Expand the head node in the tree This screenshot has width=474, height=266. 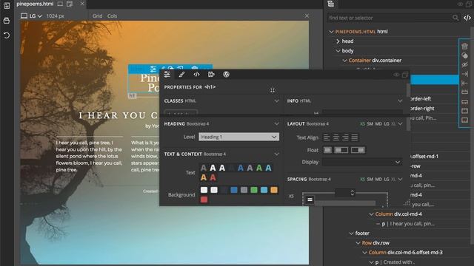click(x=338, y=41)
